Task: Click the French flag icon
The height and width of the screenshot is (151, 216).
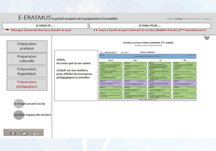Action: coord(95,30)
